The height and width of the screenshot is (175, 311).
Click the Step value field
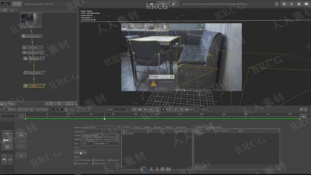click(196, 109)
